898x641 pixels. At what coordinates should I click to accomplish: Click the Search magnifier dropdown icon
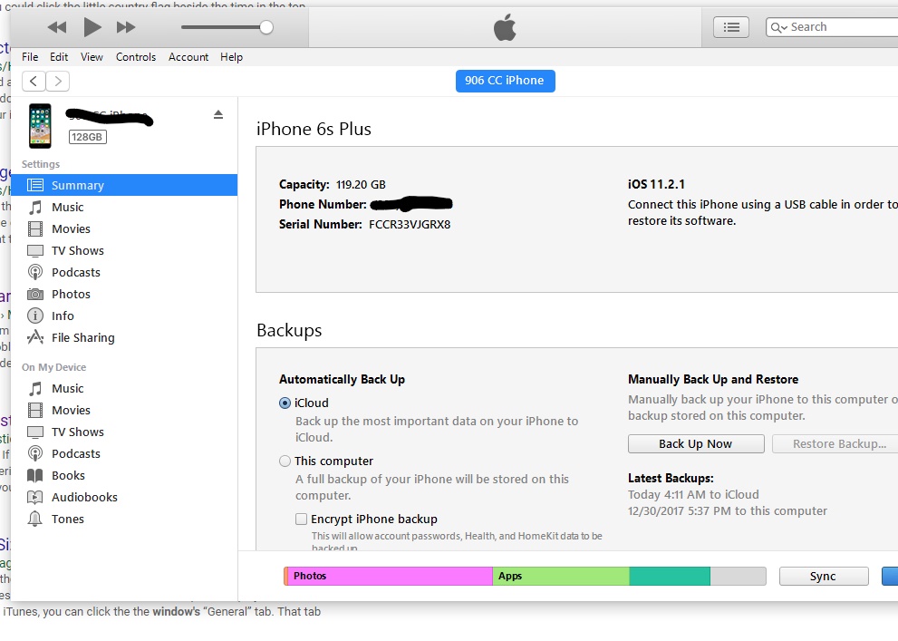coord(778,27)
